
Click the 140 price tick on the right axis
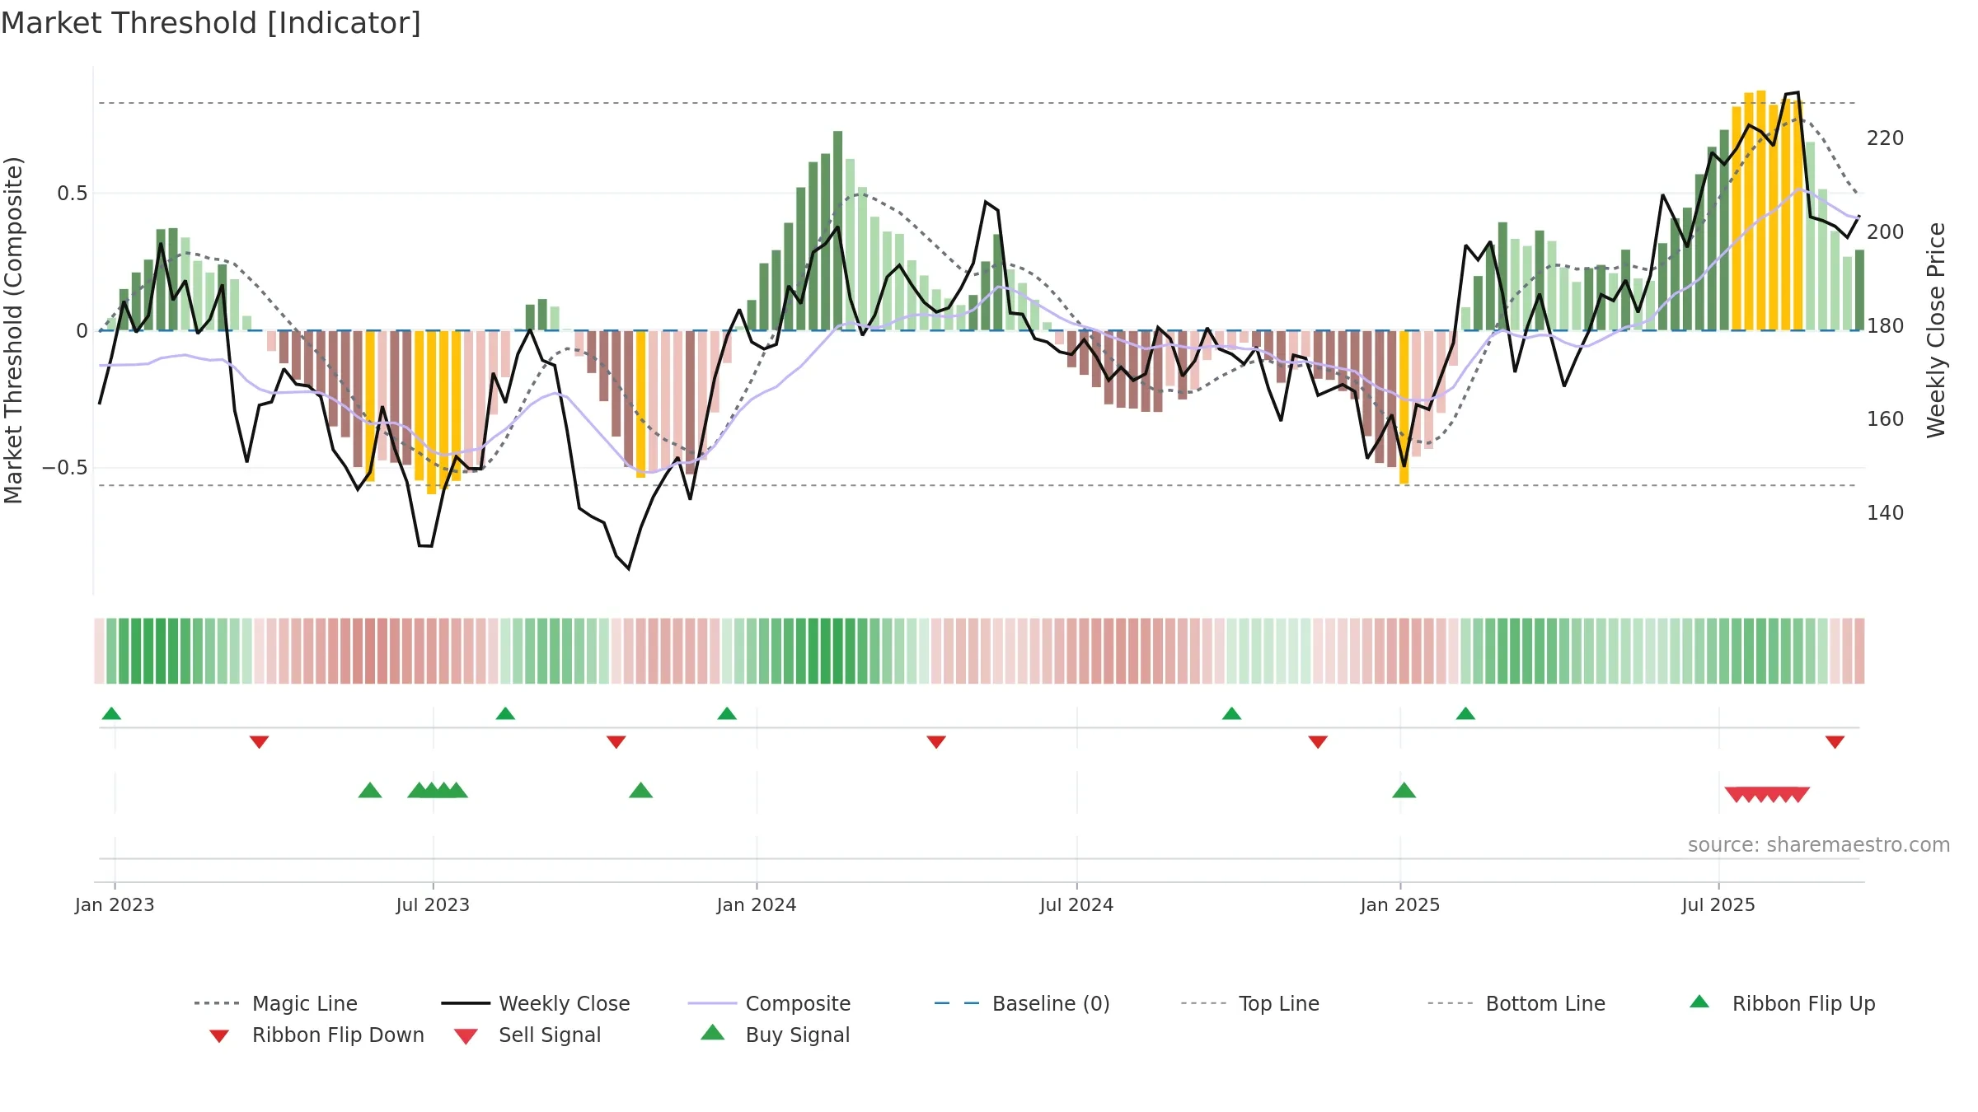pos(1885,513)
